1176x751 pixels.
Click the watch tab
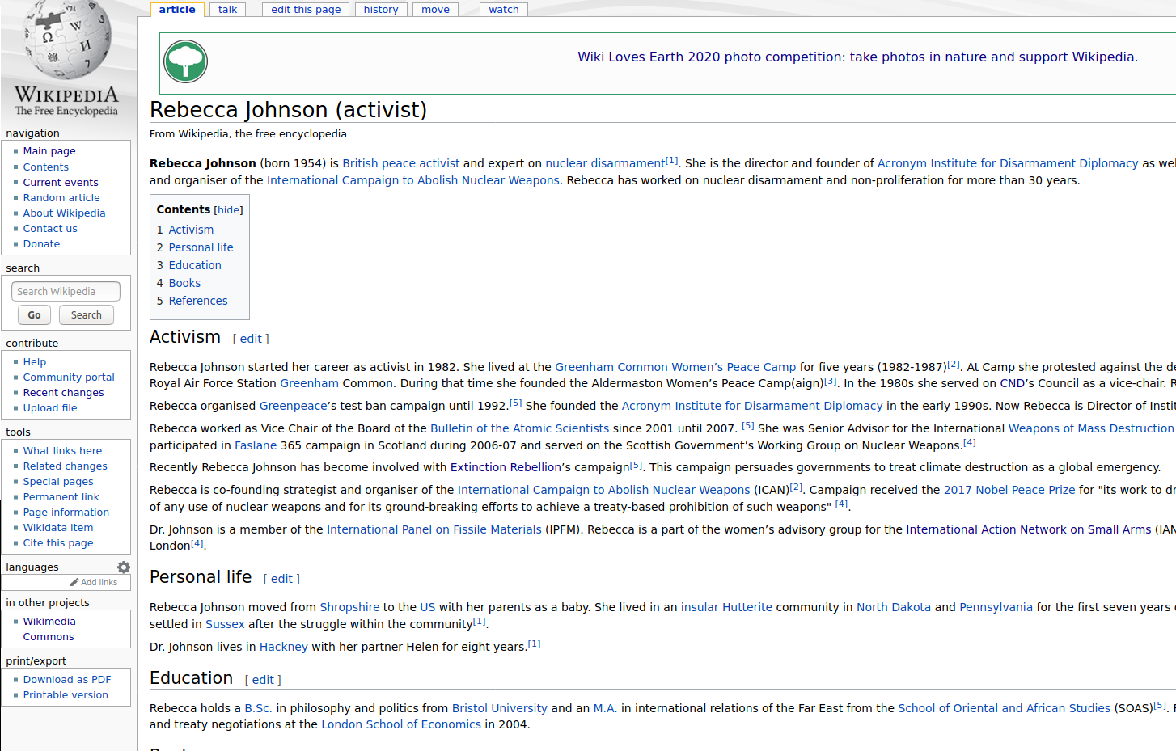tap(503, 10)
